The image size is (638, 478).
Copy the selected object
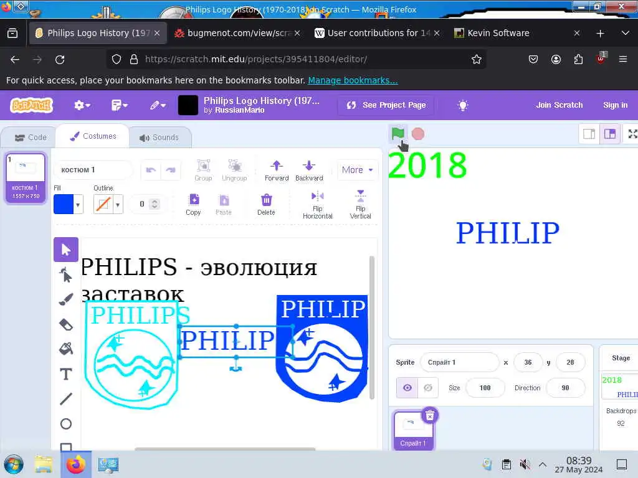pyautogui.click(x=194, y=204)
